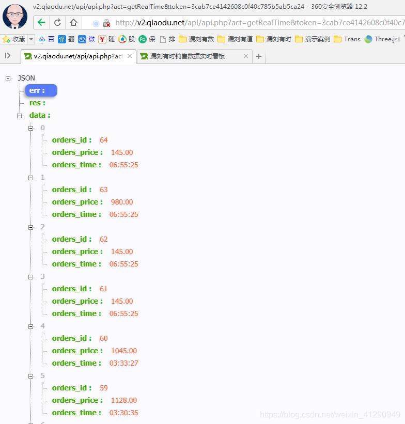
Task: Open the green Po 保 bookmark
Action: (x=147, y=39)
